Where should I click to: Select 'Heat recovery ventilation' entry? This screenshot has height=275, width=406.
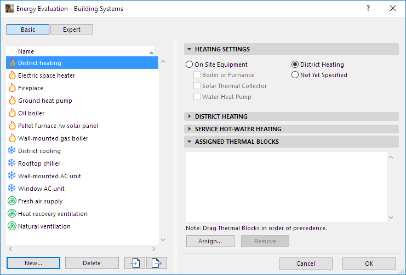(82, 213)
